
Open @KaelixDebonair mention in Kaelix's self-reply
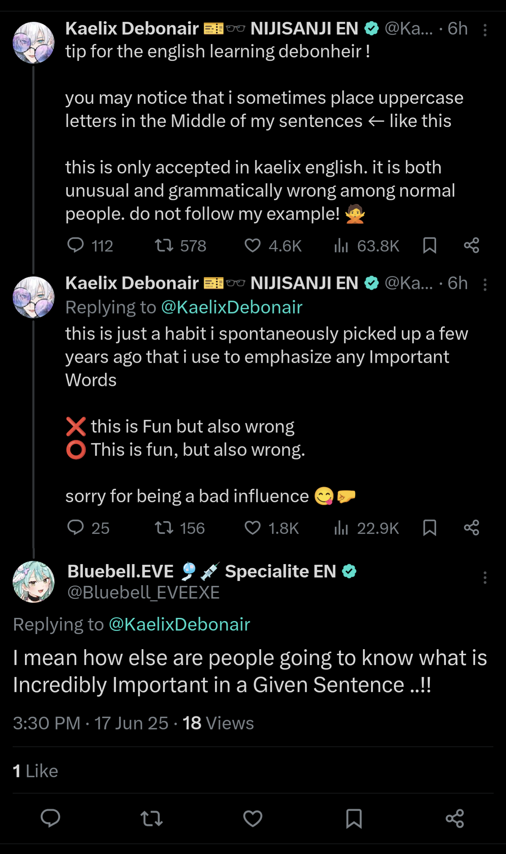click(x=232, y=307)
